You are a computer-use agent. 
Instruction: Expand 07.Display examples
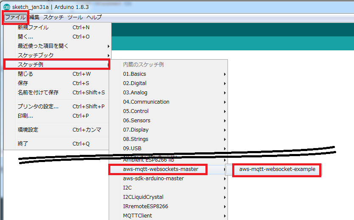[168, 130]
